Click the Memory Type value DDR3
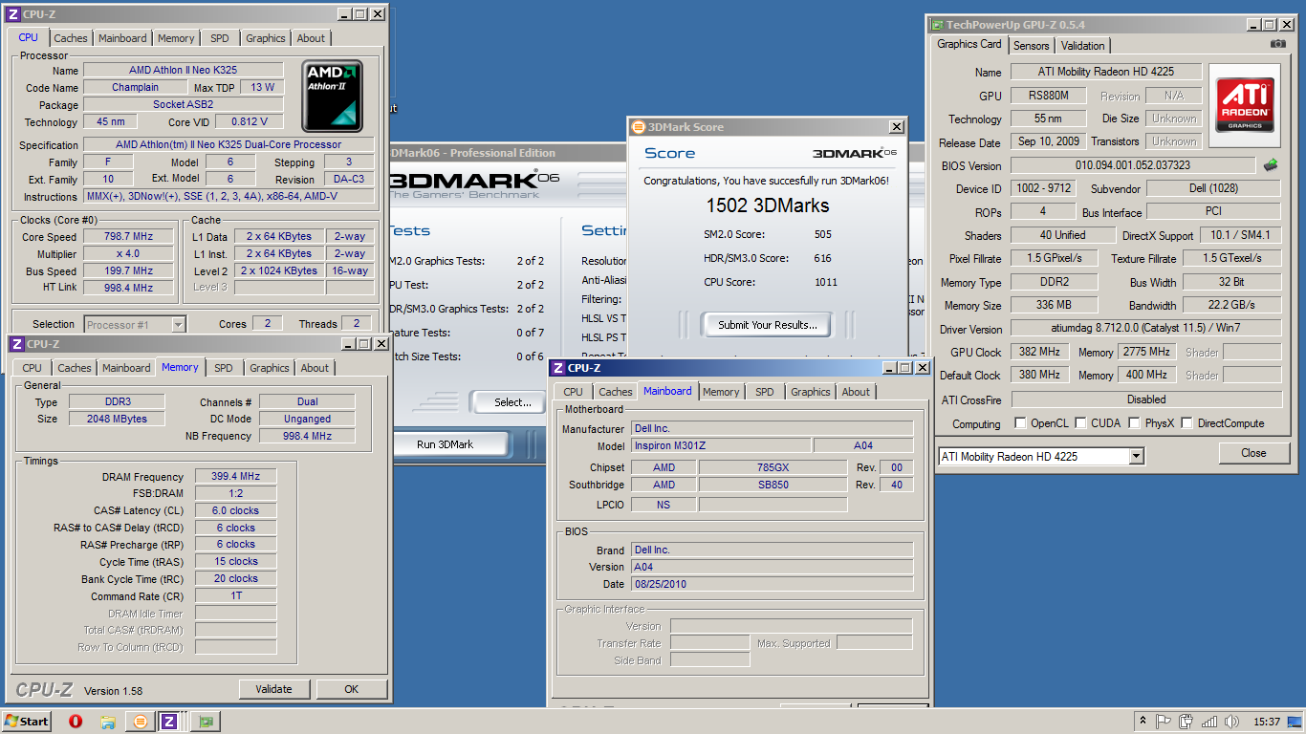 119,401
